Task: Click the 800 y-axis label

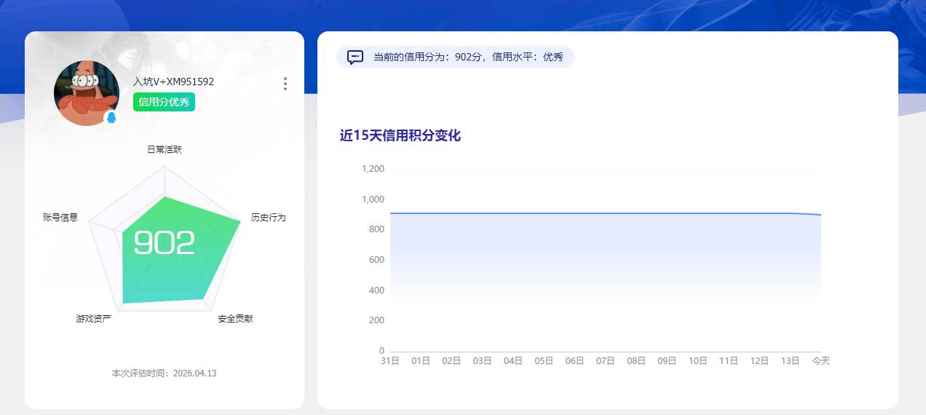Action: click(376, 229)
